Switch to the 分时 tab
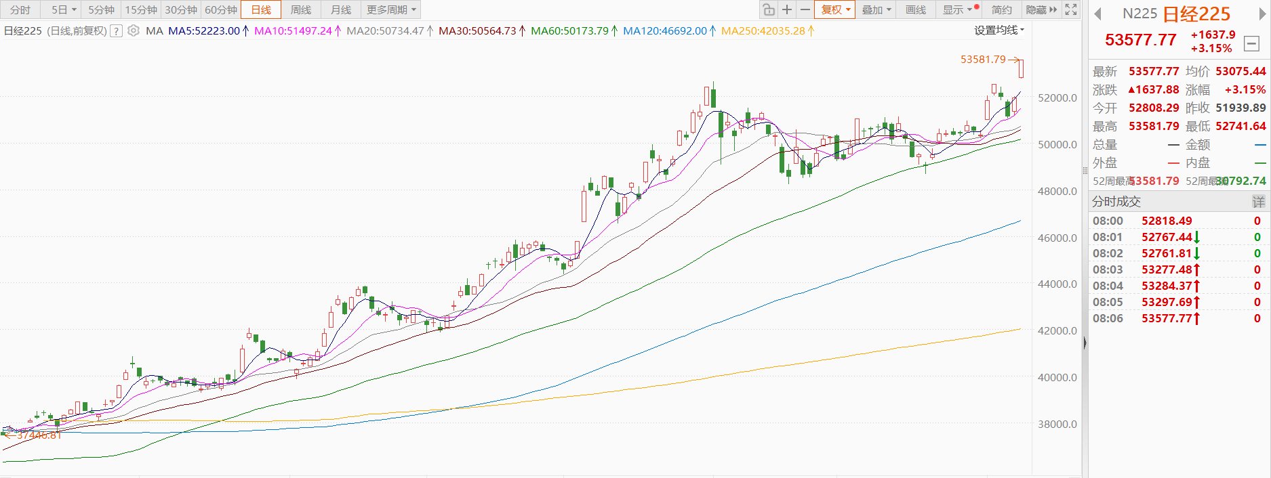Viewport: 1271px width, 478px height. click(x=20, y=9)
